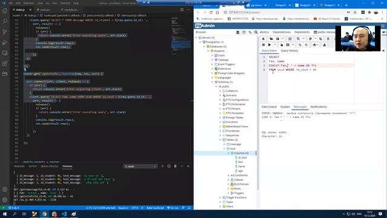Select id_stud column in tree

point(242,157)
